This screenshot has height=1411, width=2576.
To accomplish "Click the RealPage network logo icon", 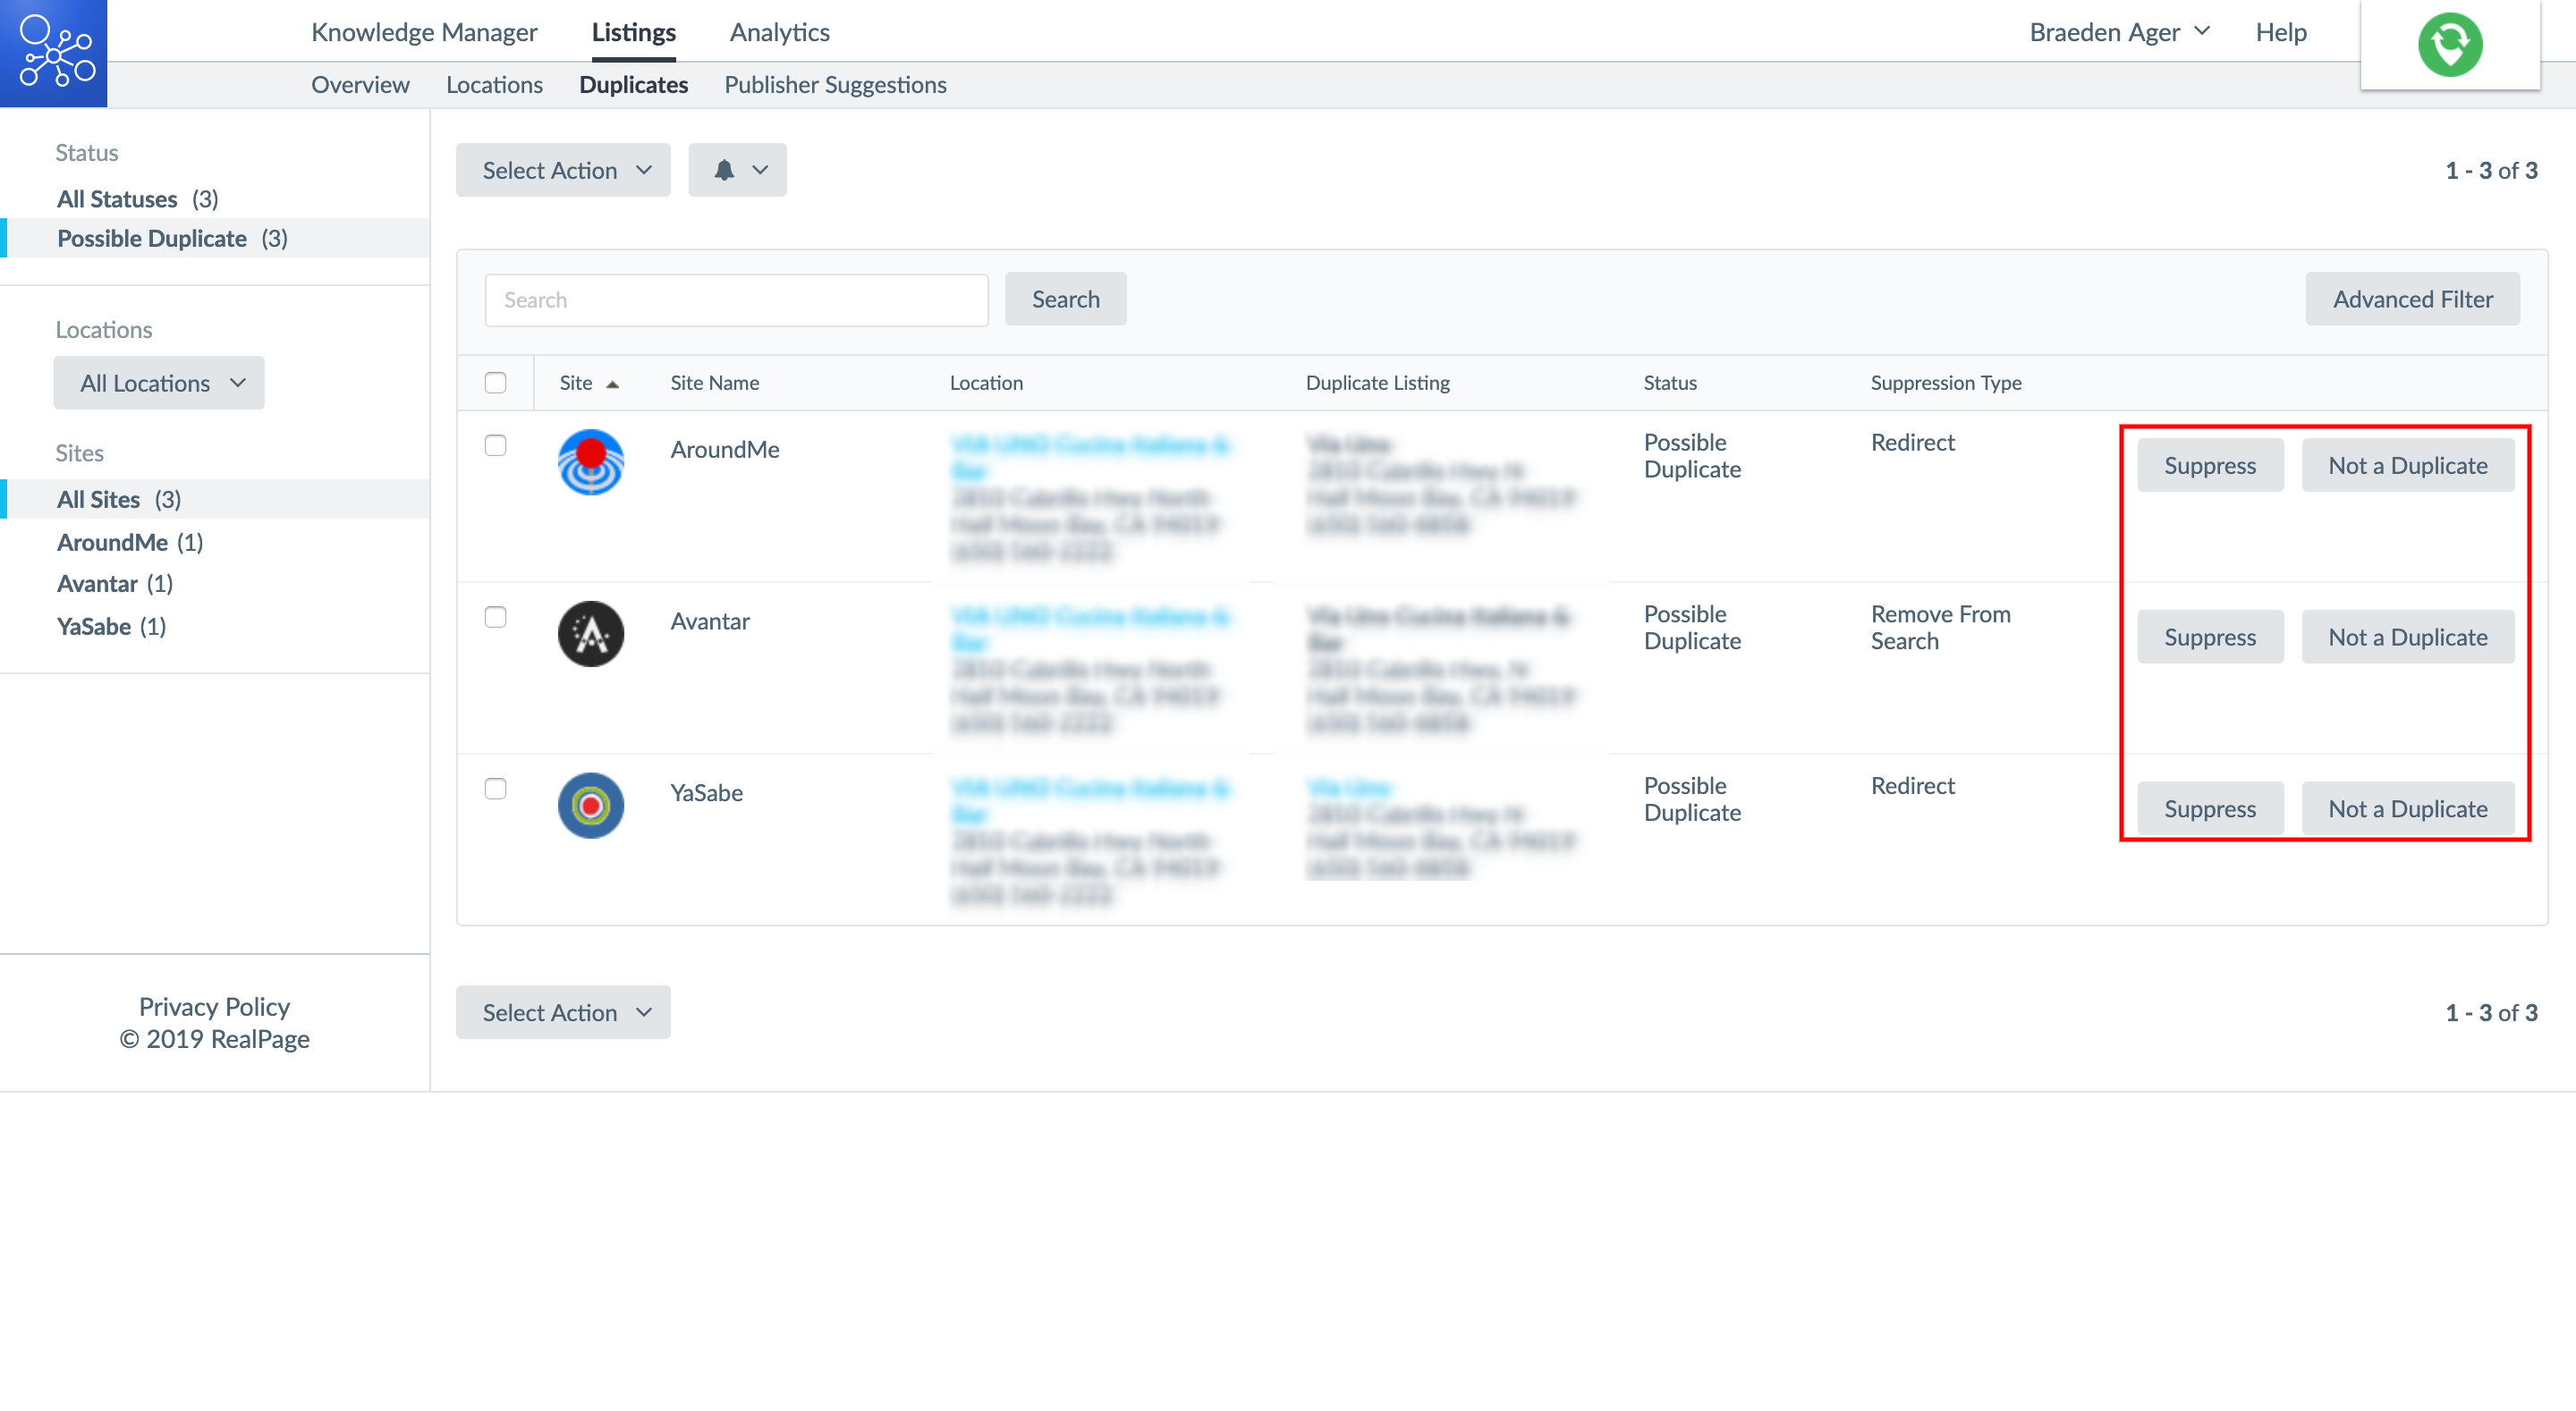I will pos(55,52).
